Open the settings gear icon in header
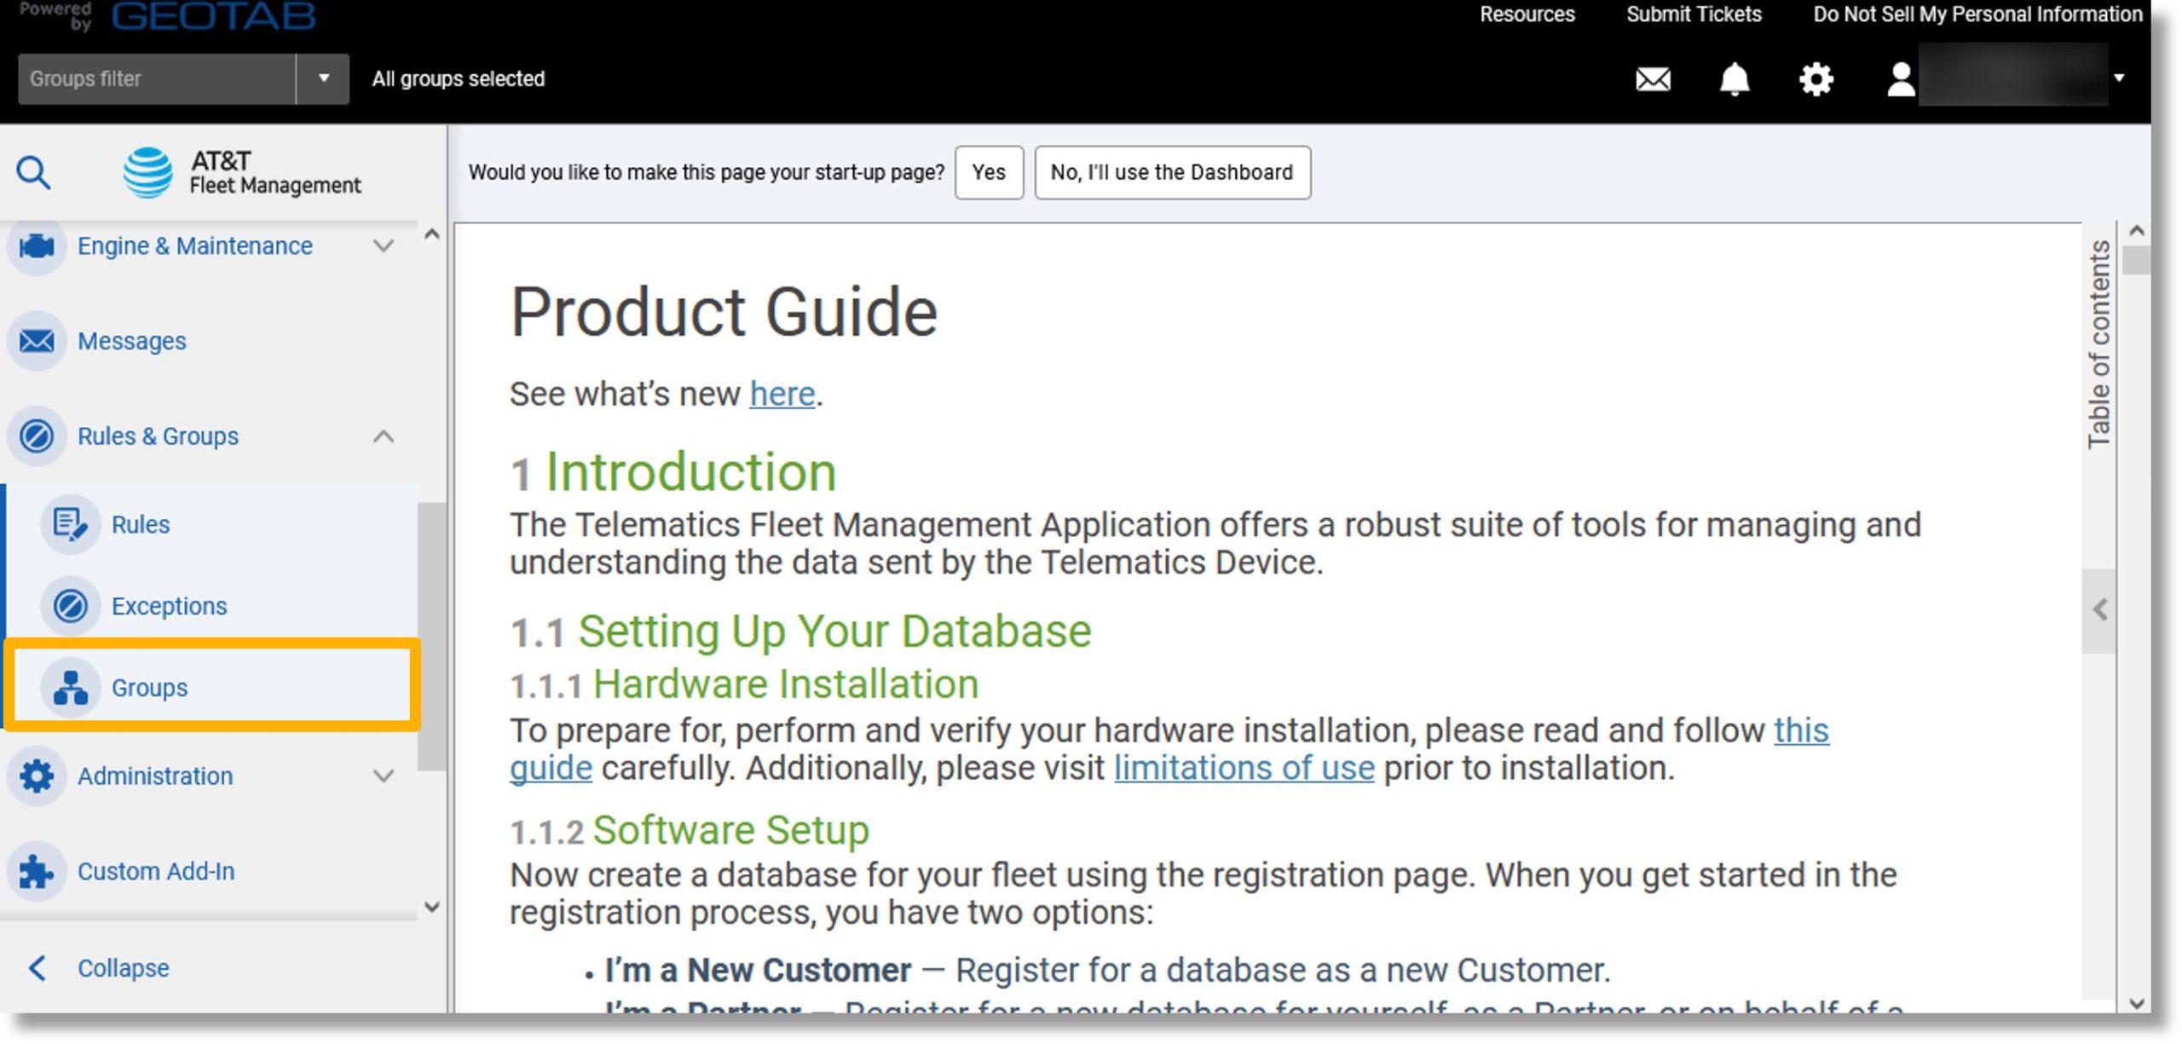 1815,79
